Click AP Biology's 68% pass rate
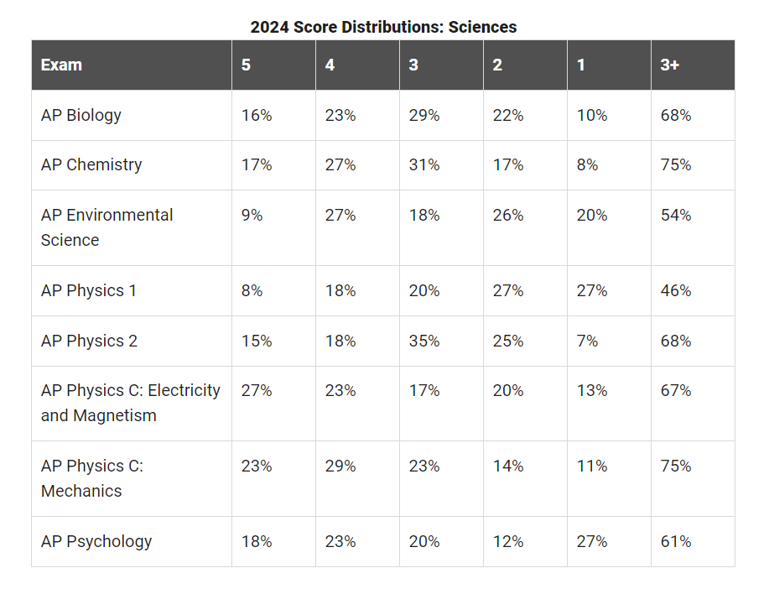769x589 pixels. pos(676,115)
